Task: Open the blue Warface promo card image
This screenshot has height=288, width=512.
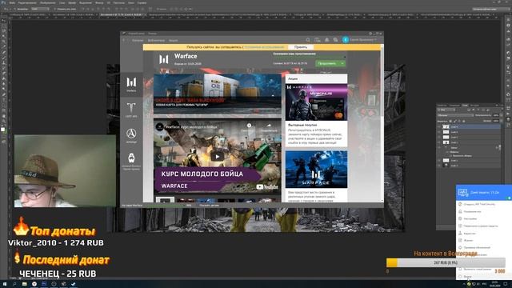Action: pos(317,169)
